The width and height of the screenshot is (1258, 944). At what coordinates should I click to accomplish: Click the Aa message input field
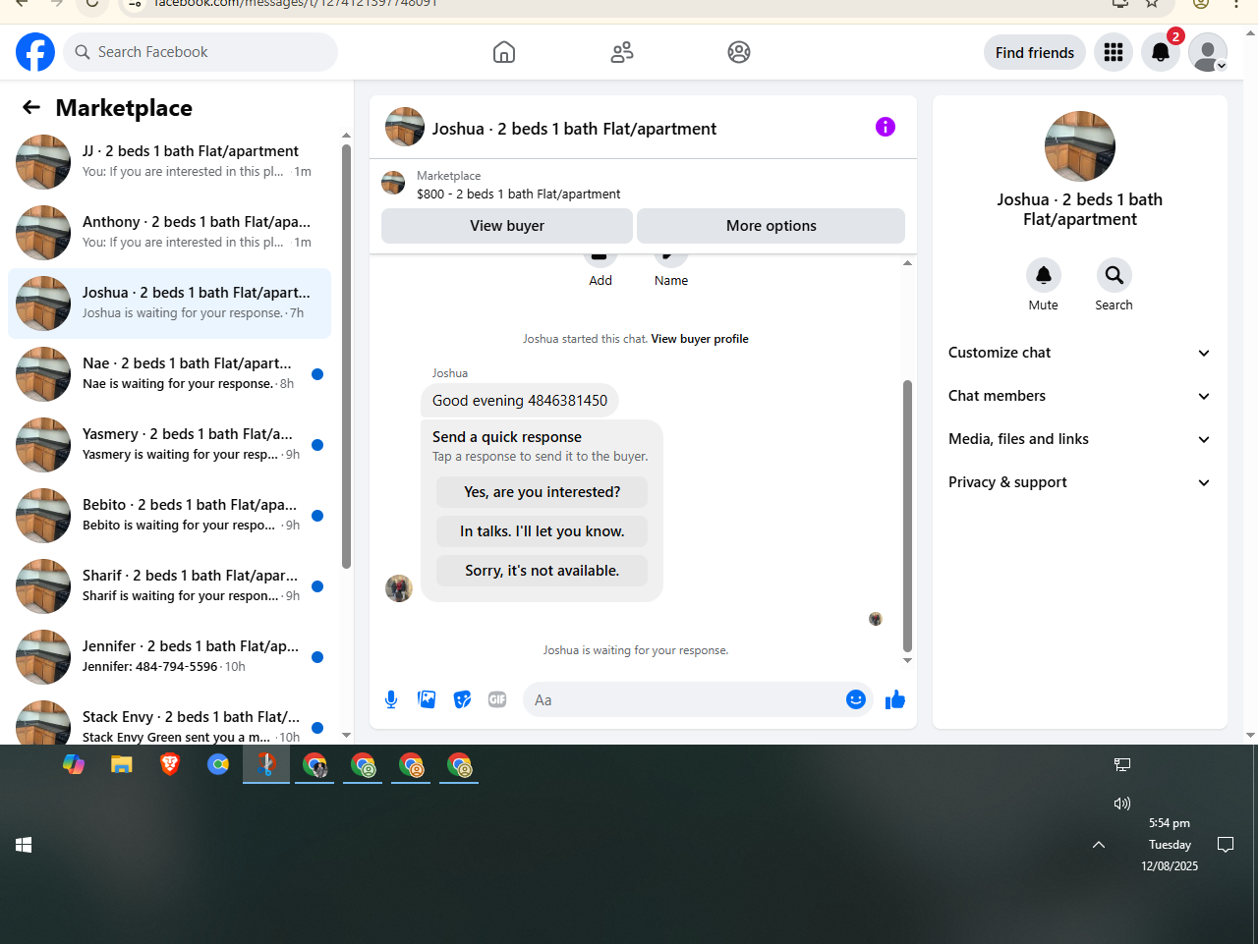(685, 700)
